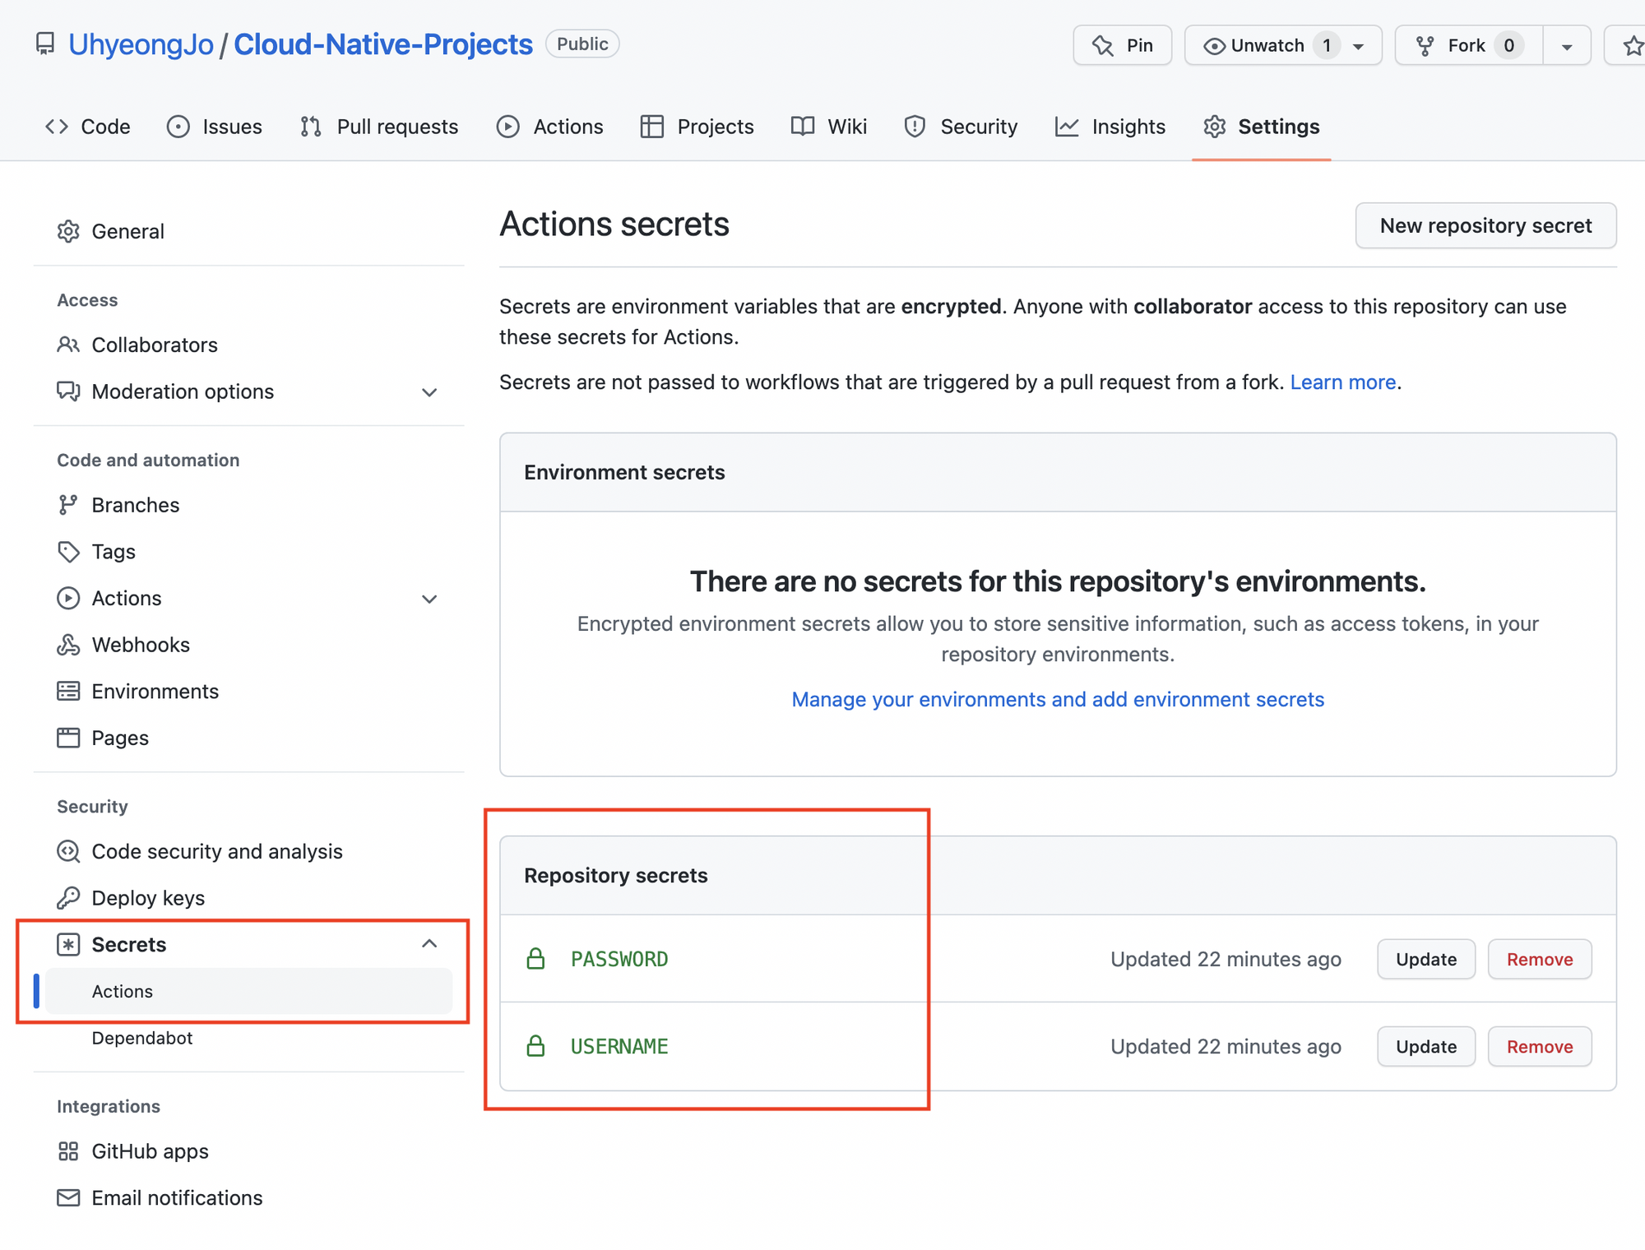This screenshot has width=1645, height=1250.
Task: Open Webhooks icon in sidebar
Action: (68, 646)
